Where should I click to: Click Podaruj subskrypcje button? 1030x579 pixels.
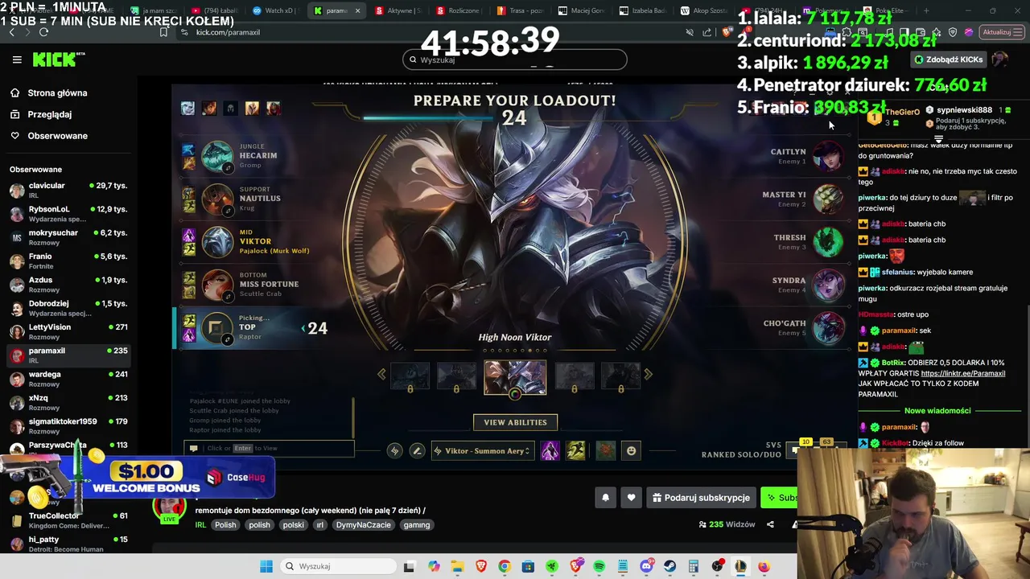701,498
